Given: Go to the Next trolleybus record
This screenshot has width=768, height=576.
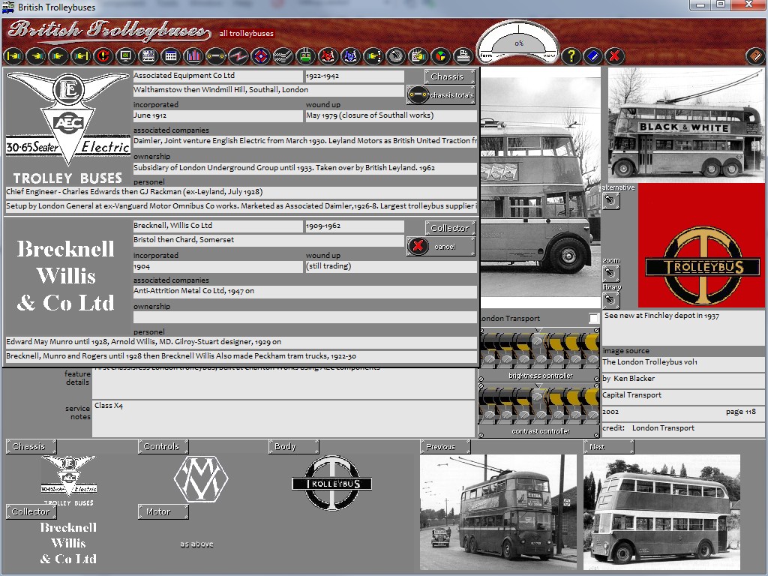Looking at the screenshot, I should pos(608,447).
